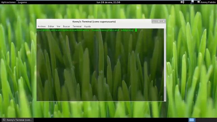
Task: Open the Lugares menu in top panel
Action: click(22, 2)
